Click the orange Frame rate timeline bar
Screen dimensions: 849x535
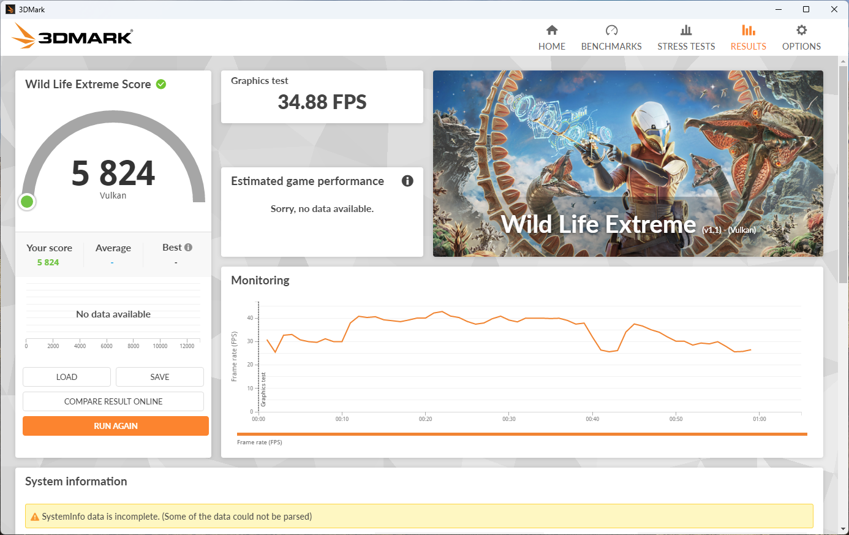tap(522, 434)
